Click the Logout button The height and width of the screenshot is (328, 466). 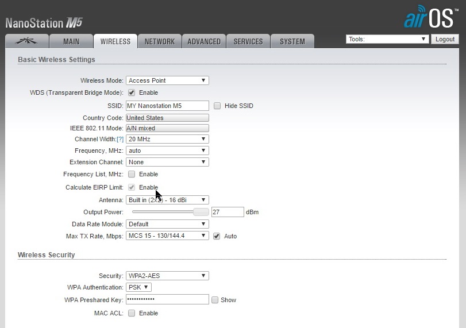[445, 39]
